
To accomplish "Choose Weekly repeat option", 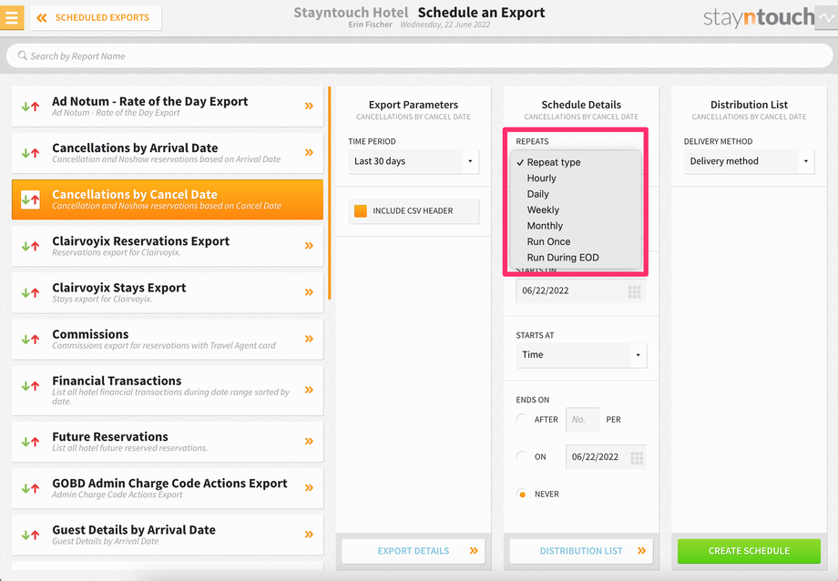I will [x=576, y=210].
